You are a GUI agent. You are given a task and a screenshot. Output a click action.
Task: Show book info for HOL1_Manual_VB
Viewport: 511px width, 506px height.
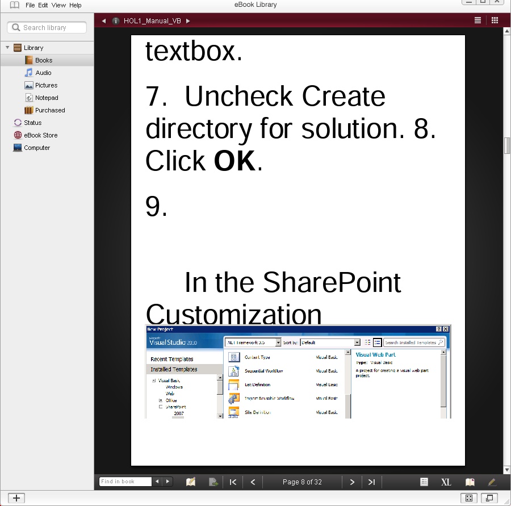(115, 21)
